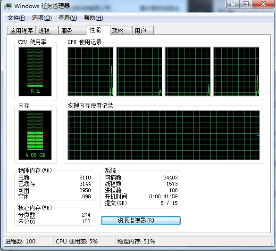Click the first CPU 使用记录 graph
The image size is (276, 251).
click(x=91, y=72)
